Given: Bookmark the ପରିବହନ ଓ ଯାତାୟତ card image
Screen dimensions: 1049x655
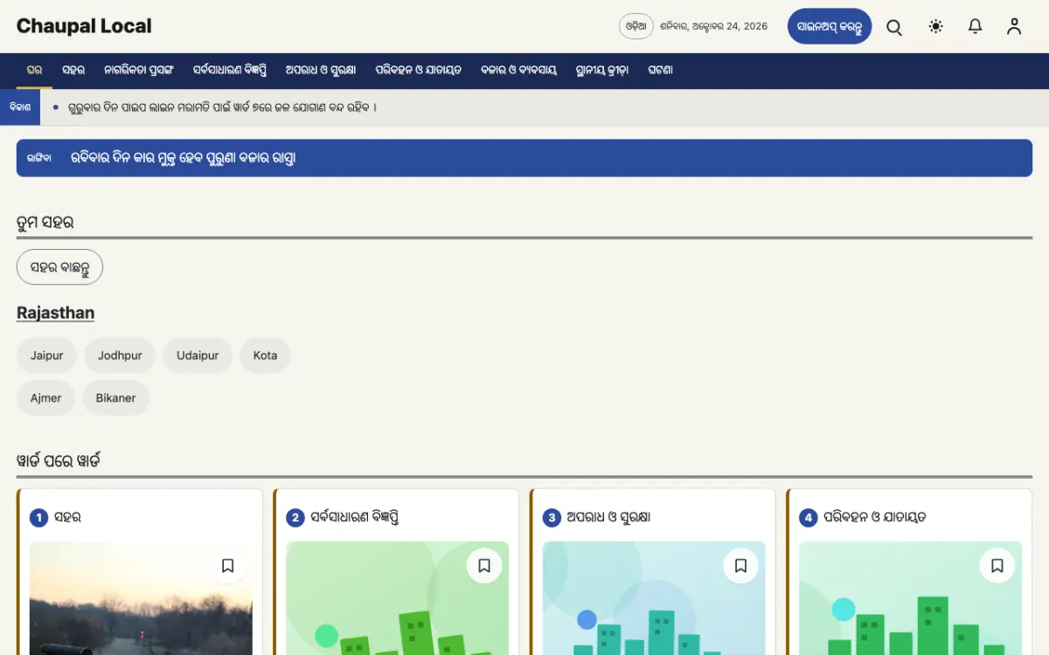Looking at the screenshot, I should (x=997, y=566).
